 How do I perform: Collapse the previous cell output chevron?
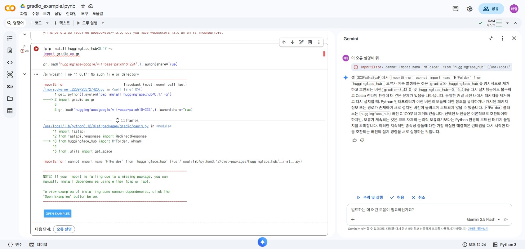pos(25,34)
